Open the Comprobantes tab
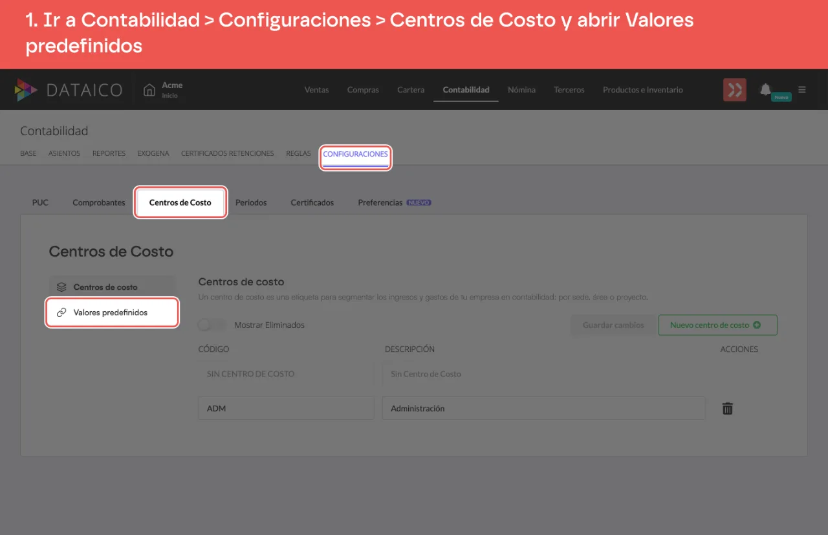Viewport: 828px width, 535px height. click(x=99, y=202)
